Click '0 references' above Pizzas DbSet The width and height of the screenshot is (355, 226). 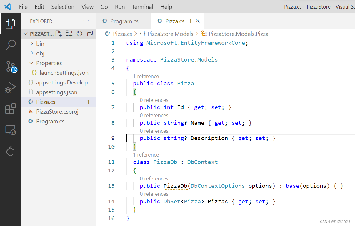pos(154,194)
